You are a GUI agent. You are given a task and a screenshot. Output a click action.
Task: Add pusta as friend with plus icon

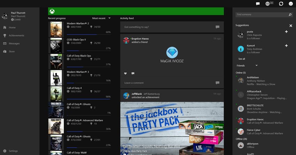click(286, 32)
